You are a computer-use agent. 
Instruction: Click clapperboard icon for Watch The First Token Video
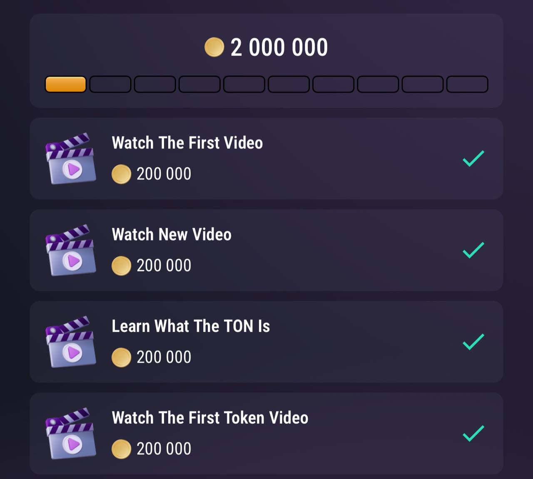click(70, 433)
